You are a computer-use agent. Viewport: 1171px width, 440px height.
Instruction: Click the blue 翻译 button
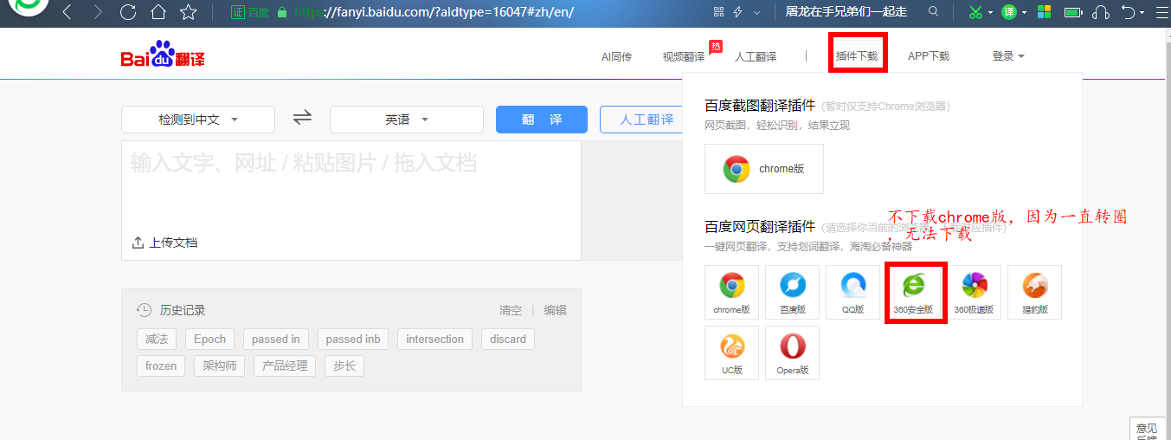point(542,120)
